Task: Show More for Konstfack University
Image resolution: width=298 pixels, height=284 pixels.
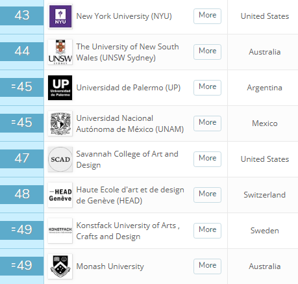Action: point(207,231)
